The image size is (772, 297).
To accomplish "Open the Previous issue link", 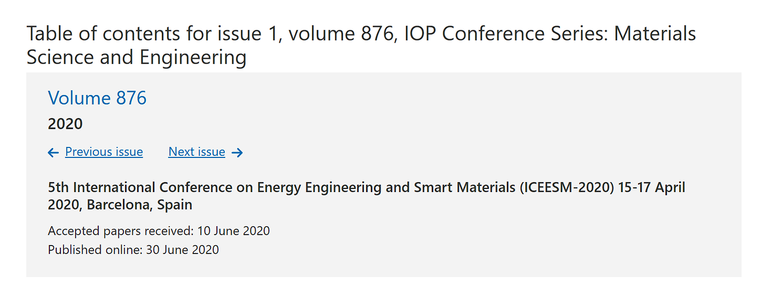I will [x=104, y=152].
